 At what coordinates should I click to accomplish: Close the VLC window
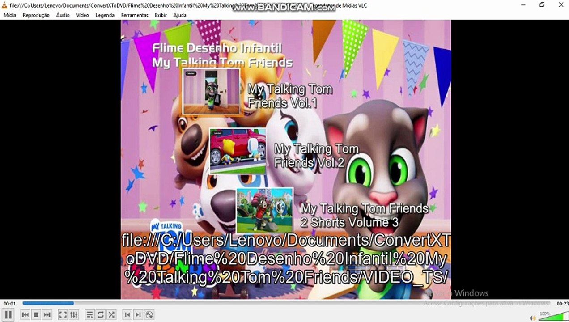click(x=561, y=5)
